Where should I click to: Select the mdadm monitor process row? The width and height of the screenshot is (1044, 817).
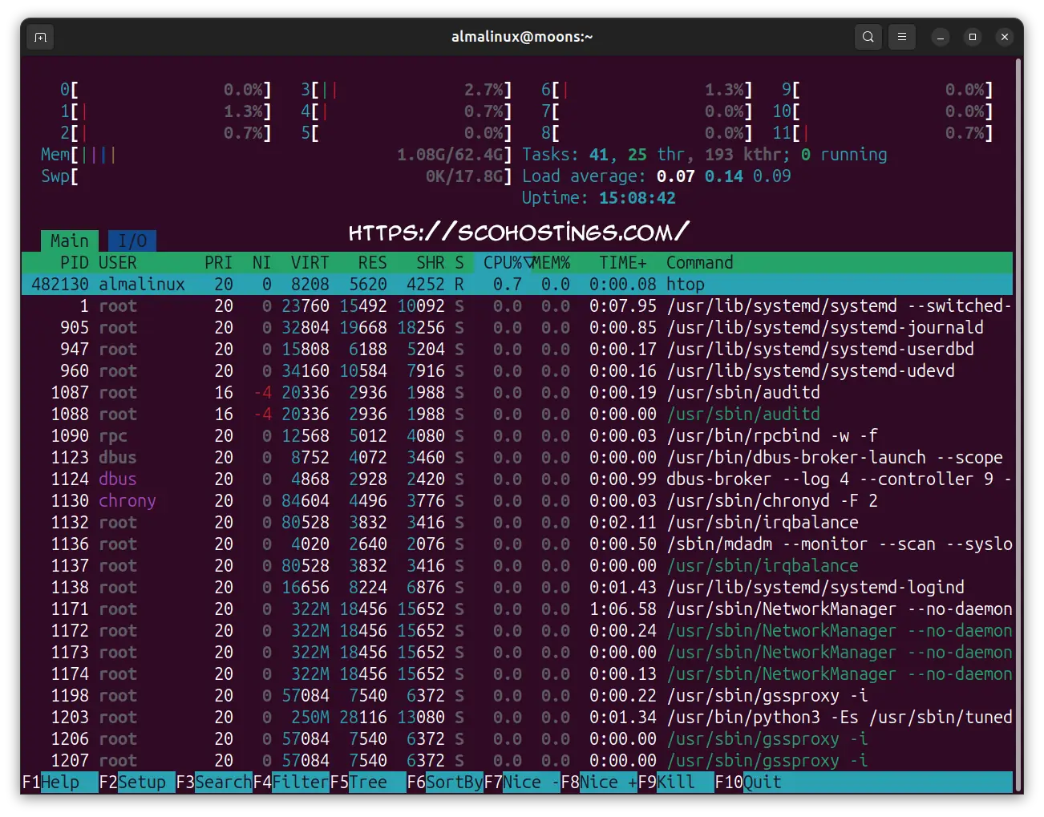pos(517,544)
